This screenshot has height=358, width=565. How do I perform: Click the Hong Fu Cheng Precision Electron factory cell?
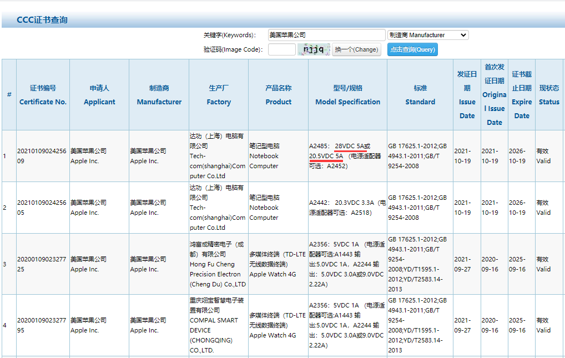point(219,264)
